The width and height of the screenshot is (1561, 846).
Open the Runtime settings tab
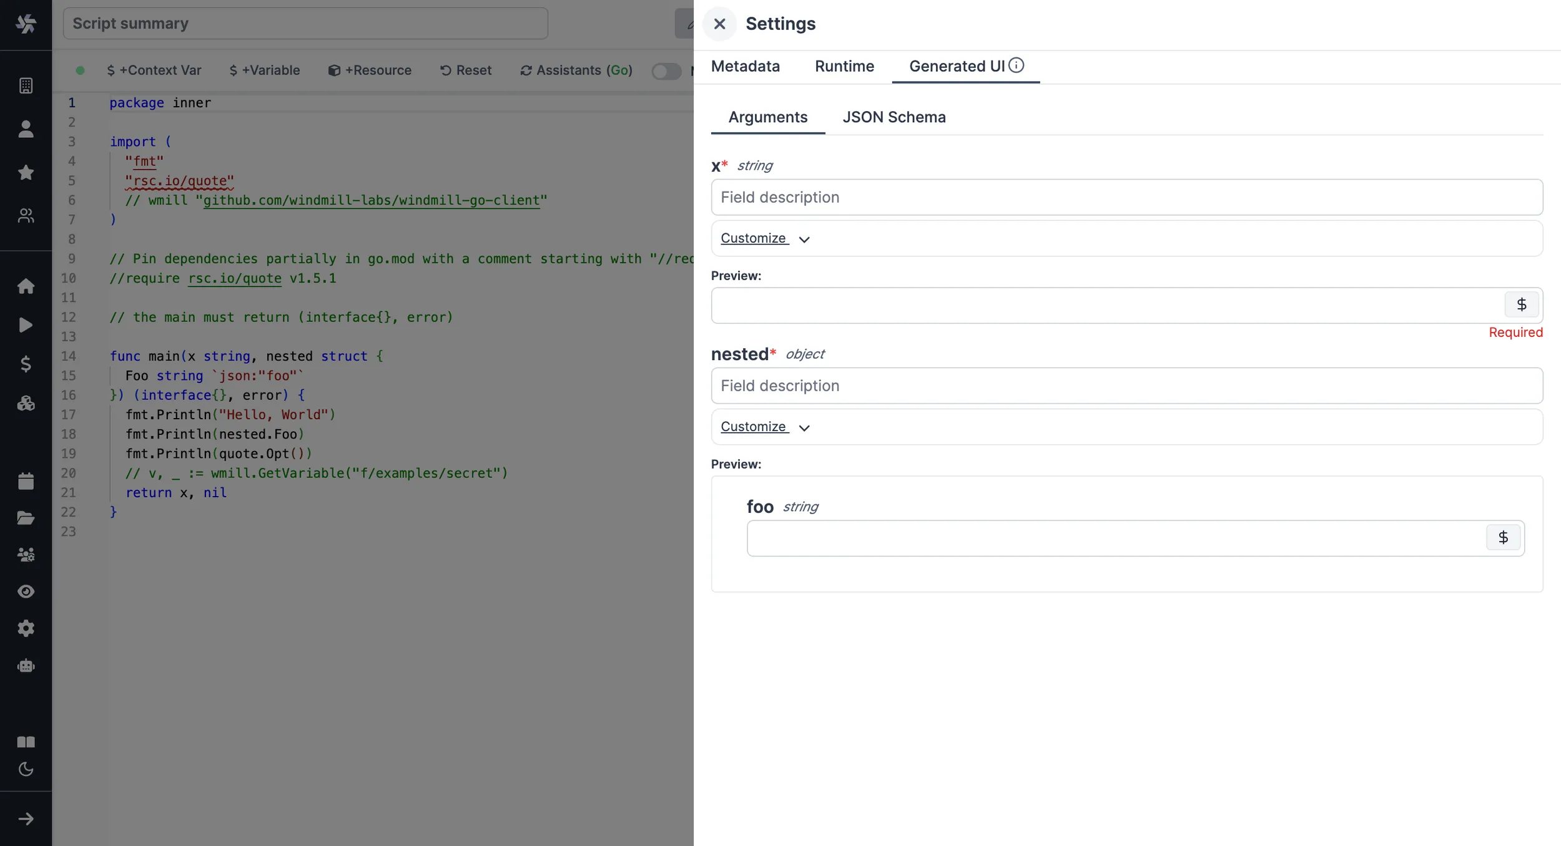(x=844, y=66)
